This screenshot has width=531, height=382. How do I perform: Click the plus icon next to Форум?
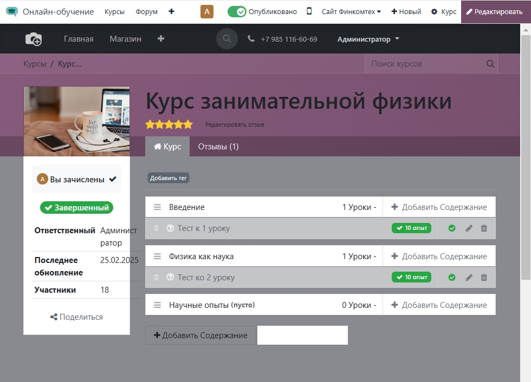tap(171, 11)
